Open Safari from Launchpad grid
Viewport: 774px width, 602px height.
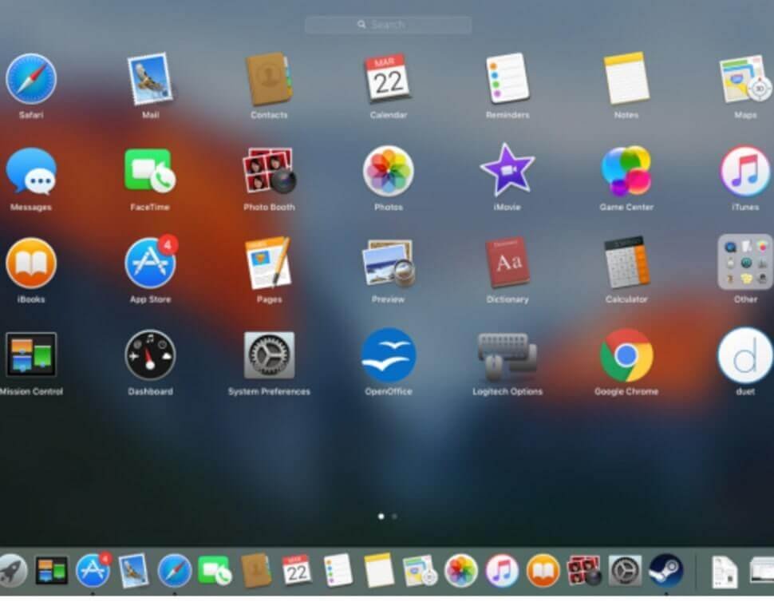click(x=31, y=79)
